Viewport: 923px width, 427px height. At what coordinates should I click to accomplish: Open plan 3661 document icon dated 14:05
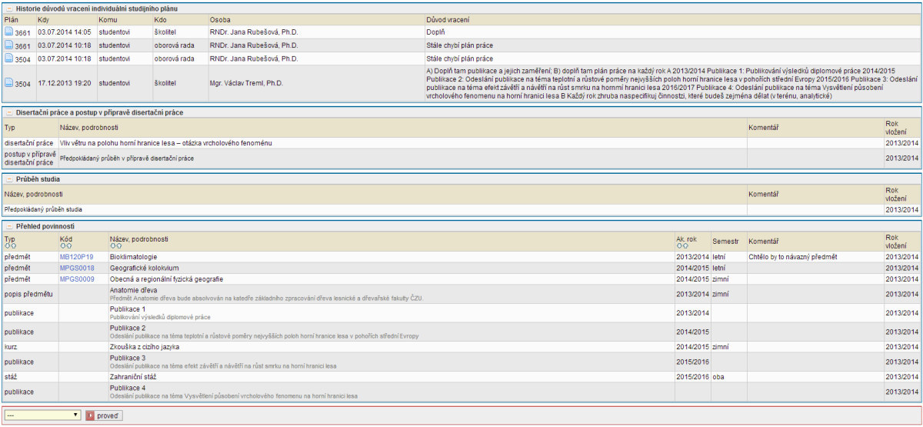tap(9, 32)
